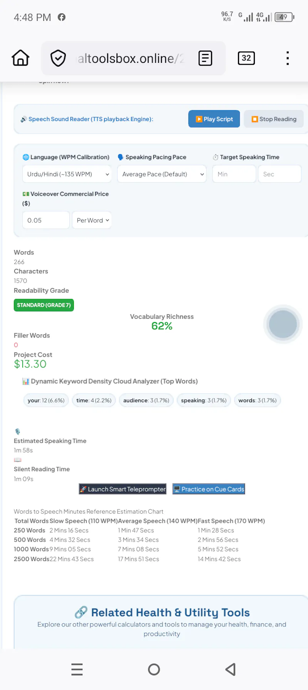Open the browser three-dot menu
Screen dimensions: 308x690
288,58
